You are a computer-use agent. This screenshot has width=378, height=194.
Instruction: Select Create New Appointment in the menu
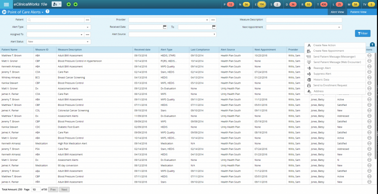point(335,51)
